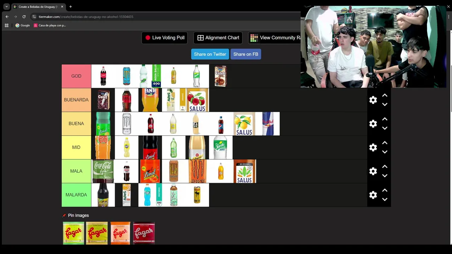Pick the blue Monster can in GOD row
The width and height of the screenshot is (452, 254).
[126, 76]
